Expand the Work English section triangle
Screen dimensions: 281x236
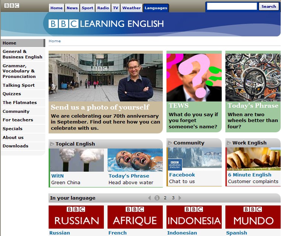(x=229, y=143)
